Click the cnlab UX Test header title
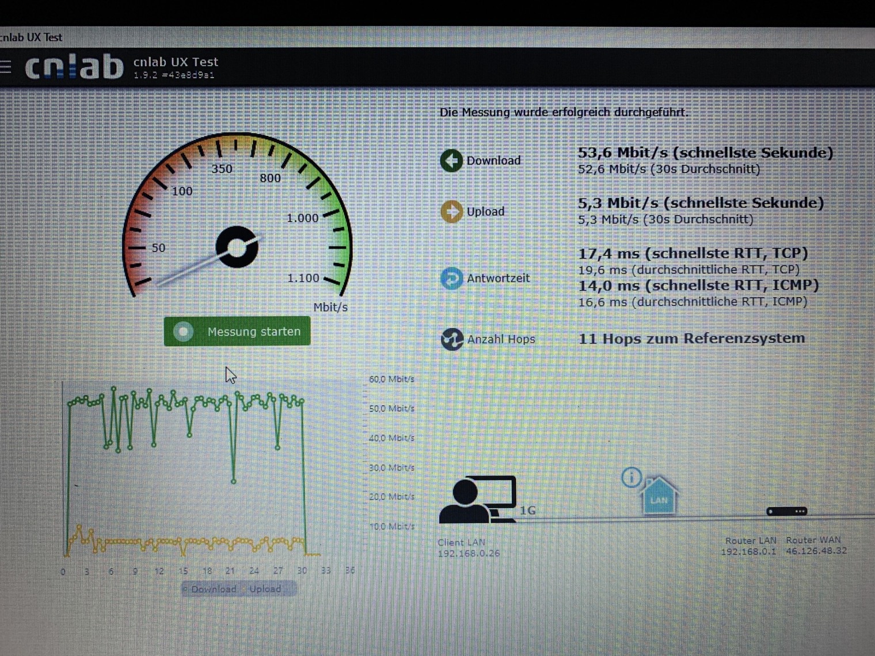The width and height of the screenshot is (875, 656). [176, 62]
